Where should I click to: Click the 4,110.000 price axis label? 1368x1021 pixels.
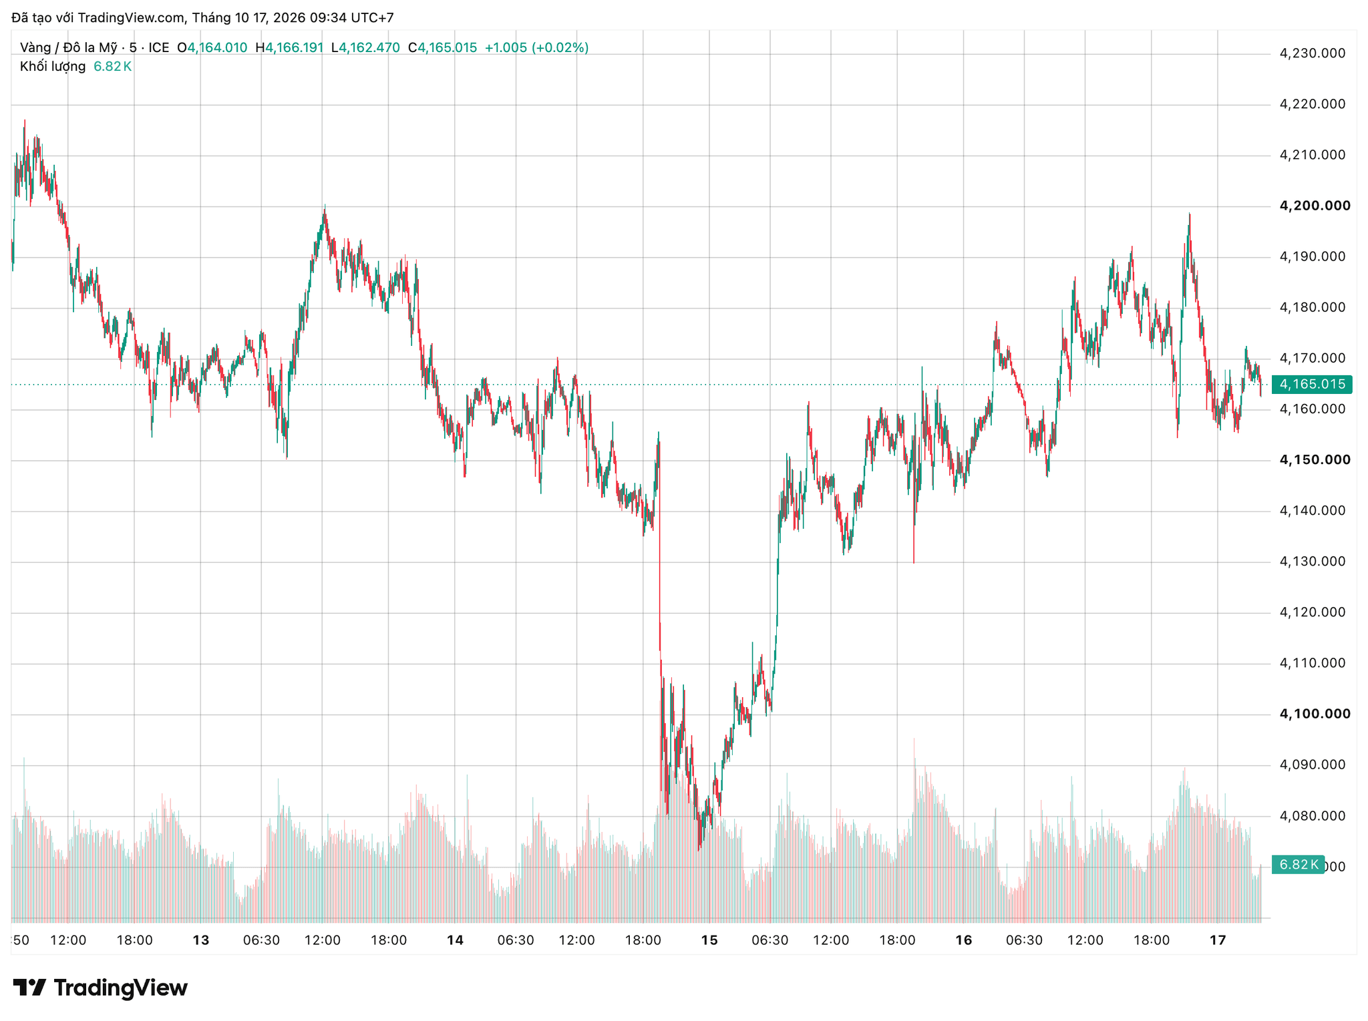point(1312,662)
